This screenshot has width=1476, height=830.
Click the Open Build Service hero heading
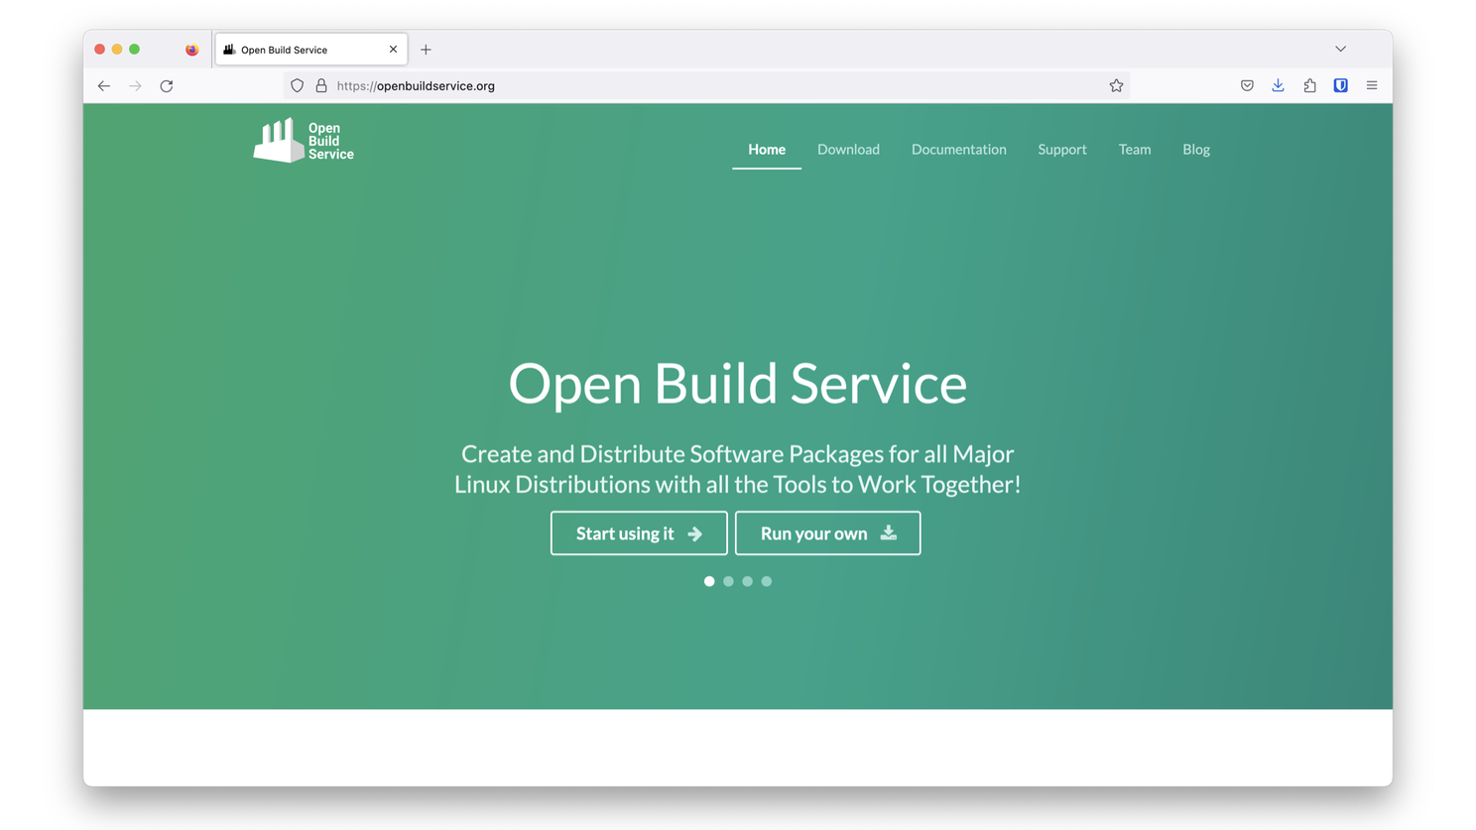tap(737, 384)
